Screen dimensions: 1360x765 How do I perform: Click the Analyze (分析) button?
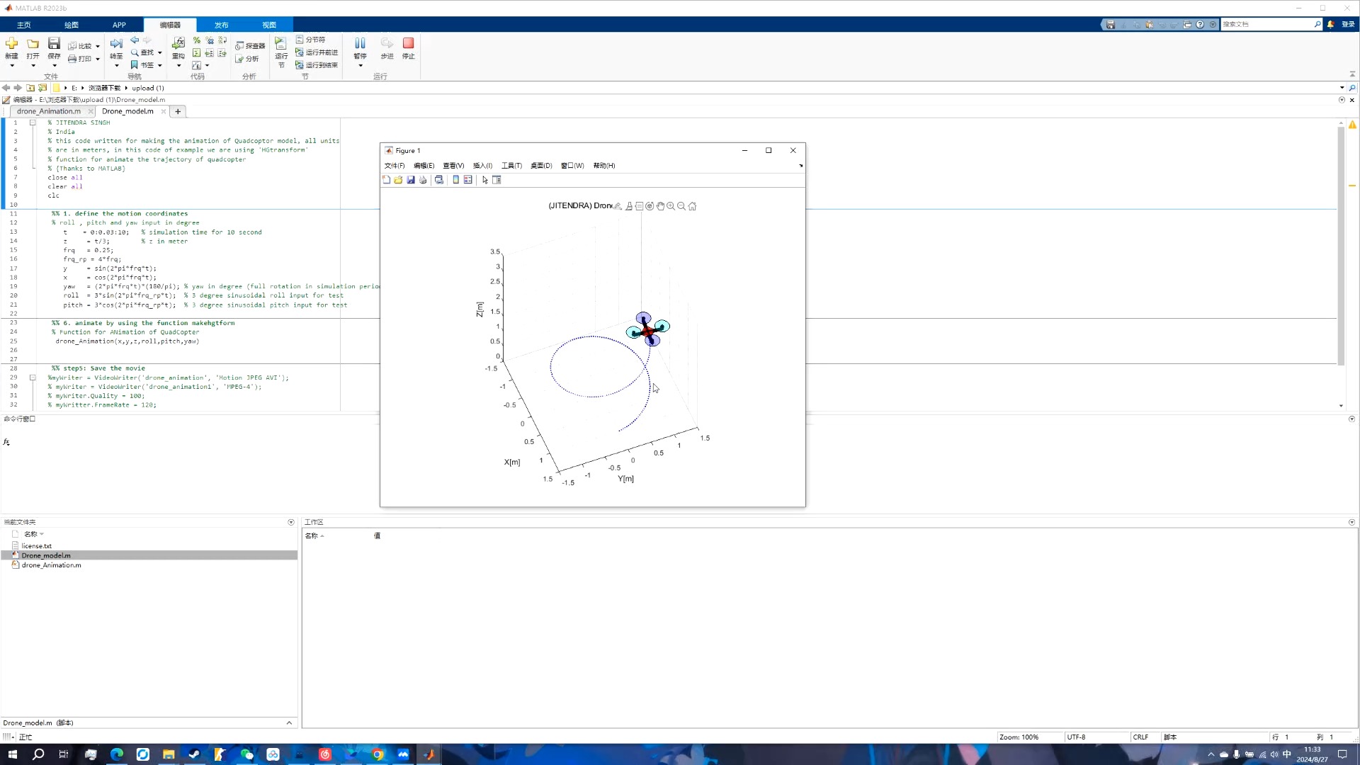click(248, 59)
